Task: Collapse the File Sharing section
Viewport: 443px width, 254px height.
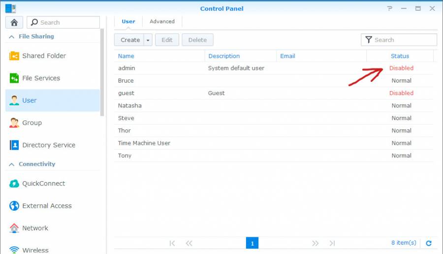Action: [11, 36]
